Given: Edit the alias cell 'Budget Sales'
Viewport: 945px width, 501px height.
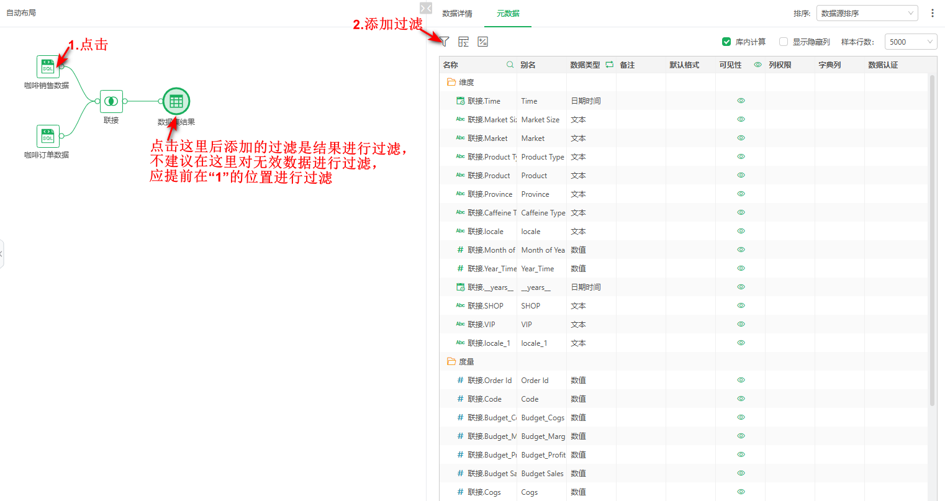Looking at the screenshot, I should coord(541,473).
